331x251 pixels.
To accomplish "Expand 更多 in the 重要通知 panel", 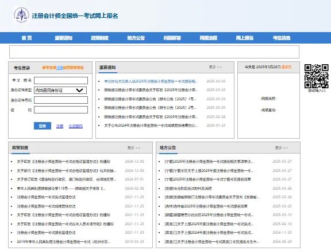I will (215, 67).
